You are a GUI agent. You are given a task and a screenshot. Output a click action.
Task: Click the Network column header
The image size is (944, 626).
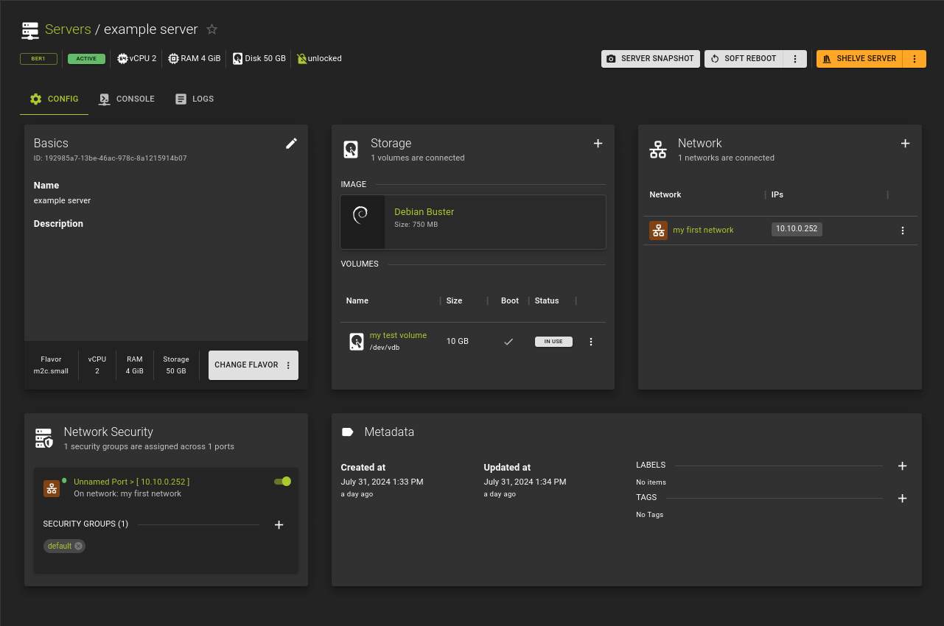click(665, 194)
